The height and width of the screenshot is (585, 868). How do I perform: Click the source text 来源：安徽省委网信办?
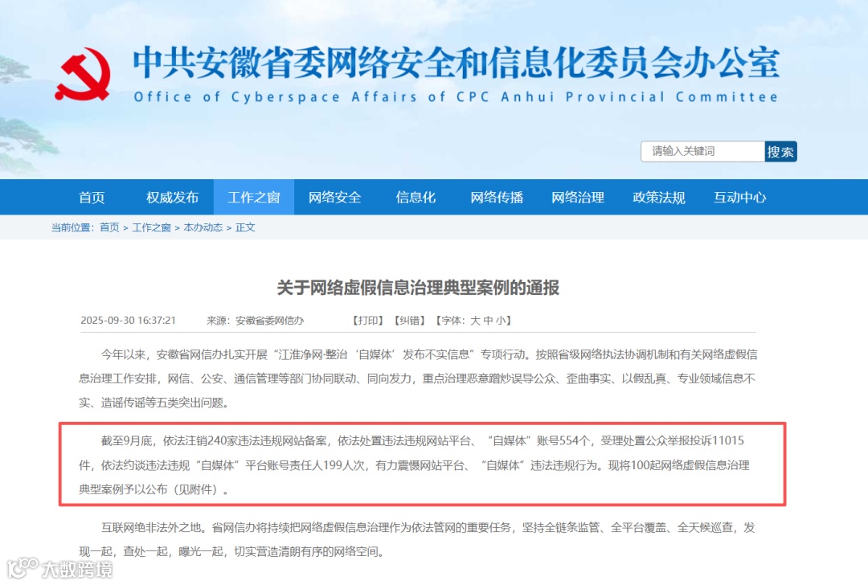click(256, 321)
